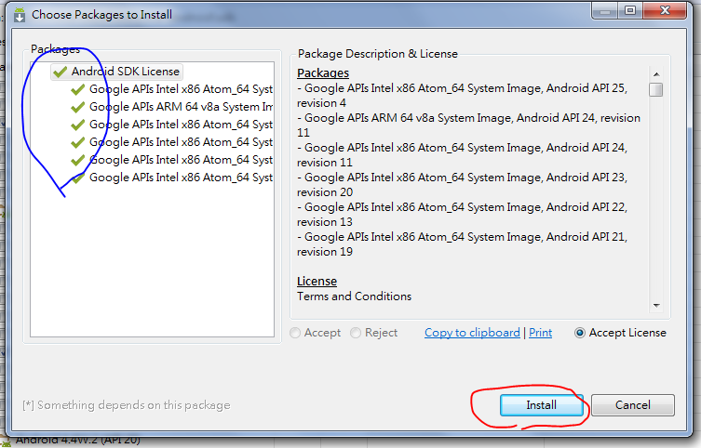The width and height of the screenshot is (701, 448).
Task: Click the license description scrollbar thumb
Action: pos(655,89)
